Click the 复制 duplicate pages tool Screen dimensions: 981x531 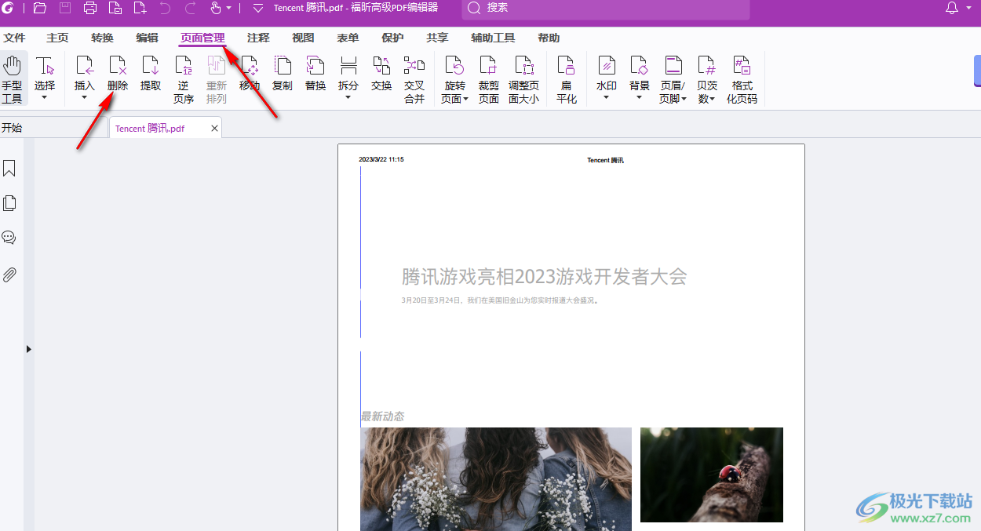coord(283,73)
